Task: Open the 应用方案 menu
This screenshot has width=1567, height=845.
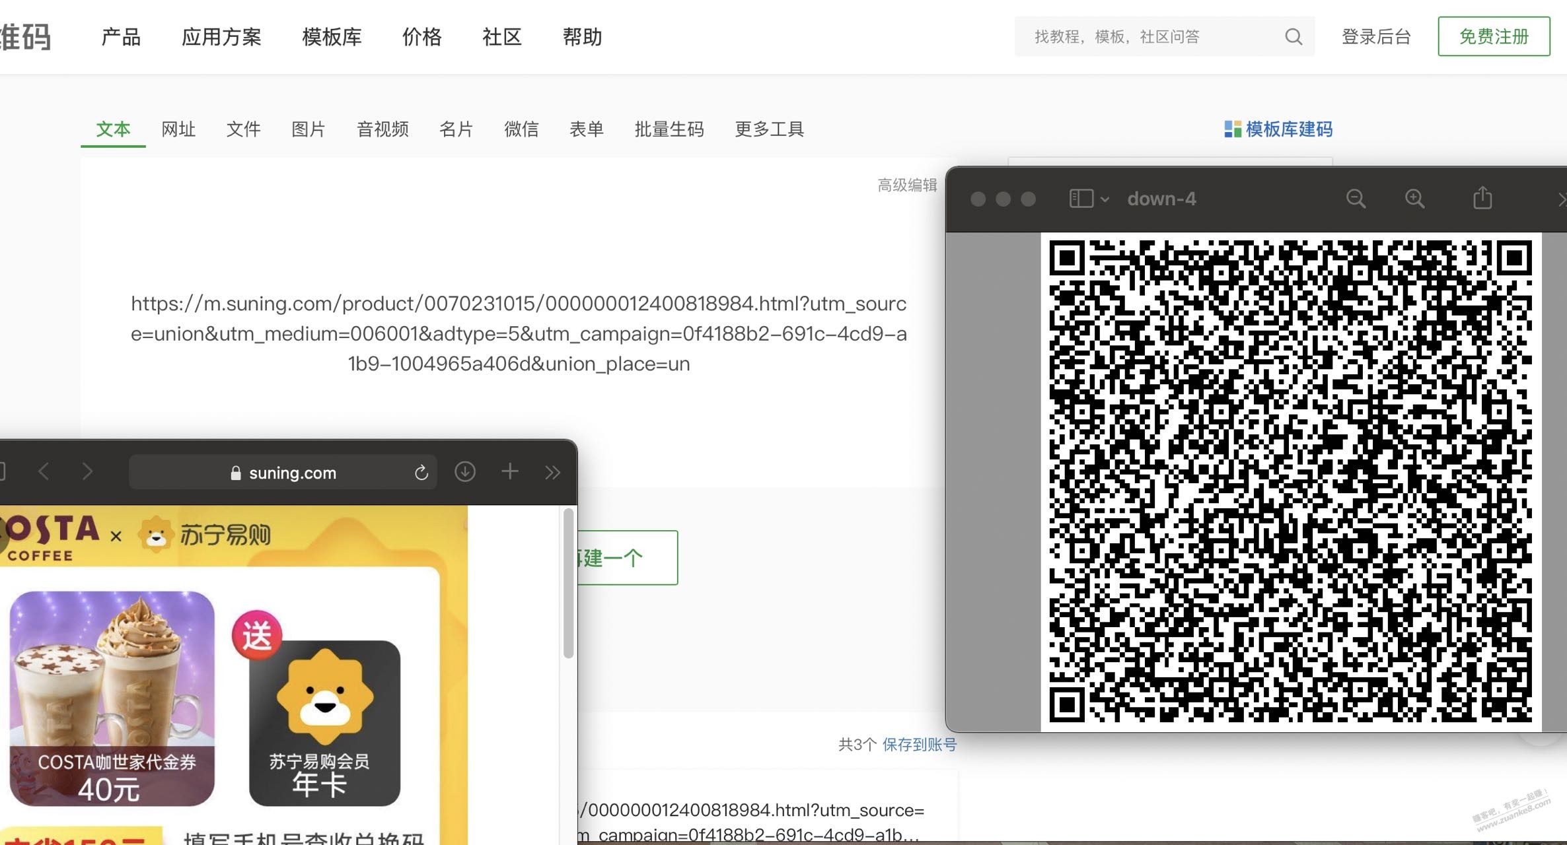Action: point(221,37)
